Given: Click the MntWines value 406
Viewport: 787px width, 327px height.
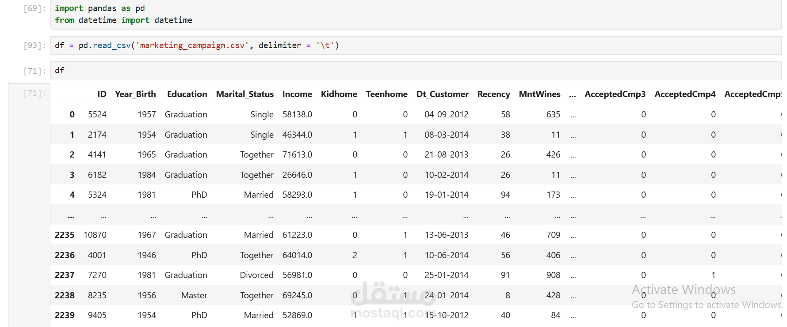Looking at the screenshot, I should click(553, 255).
